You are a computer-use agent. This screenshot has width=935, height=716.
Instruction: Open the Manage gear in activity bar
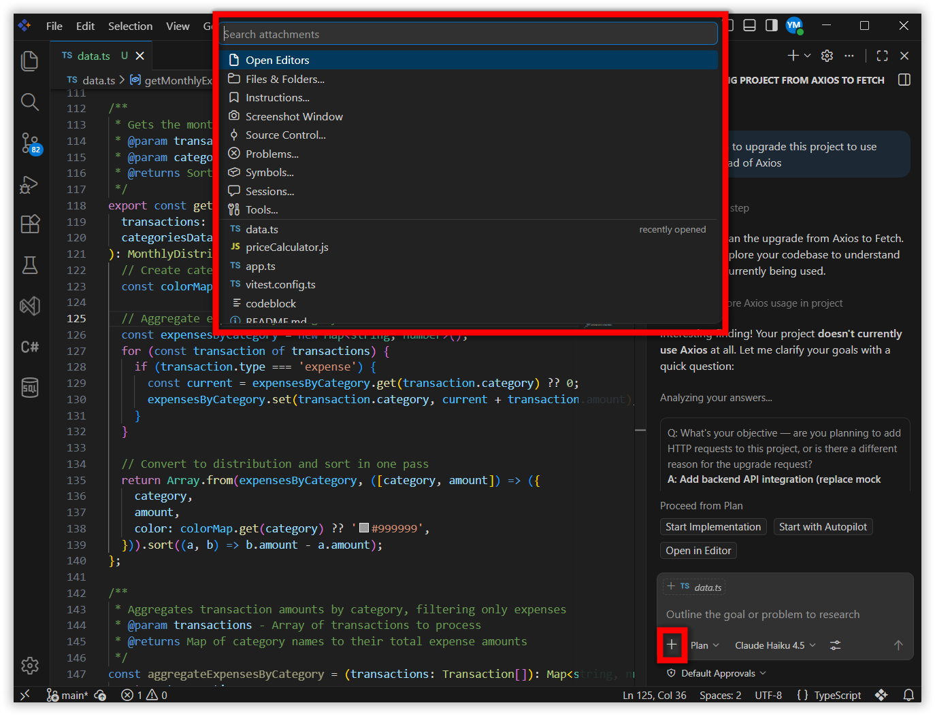(30, 665)
